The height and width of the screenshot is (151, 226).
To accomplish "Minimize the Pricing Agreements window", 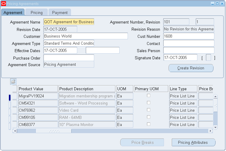I will coord(213,4).
